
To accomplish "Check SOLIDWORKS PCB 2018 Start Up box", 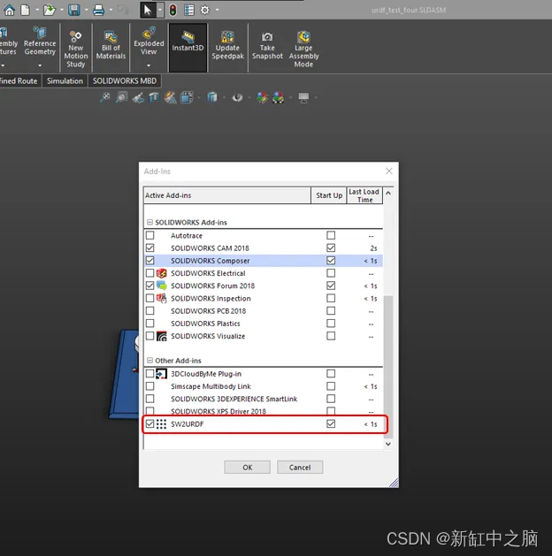I will [331, 310].
